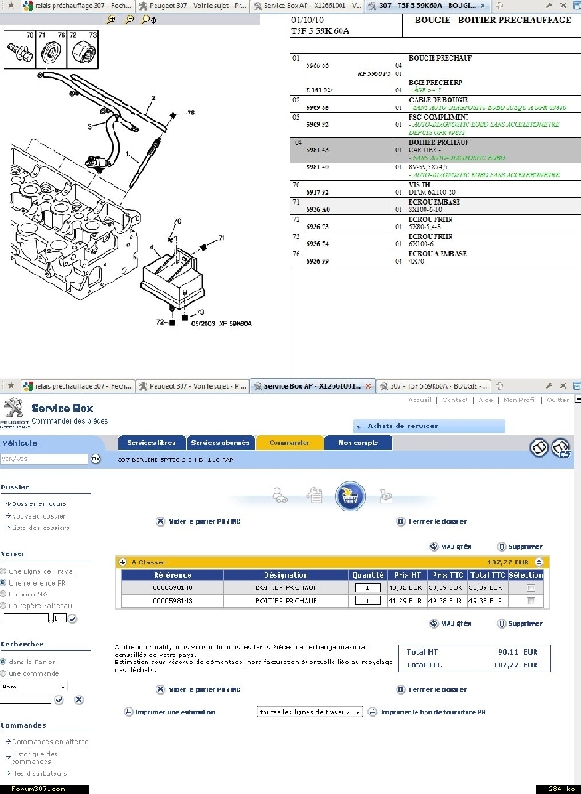Click the lower MAJ qtés refresh icon

(x=434, y=623)
